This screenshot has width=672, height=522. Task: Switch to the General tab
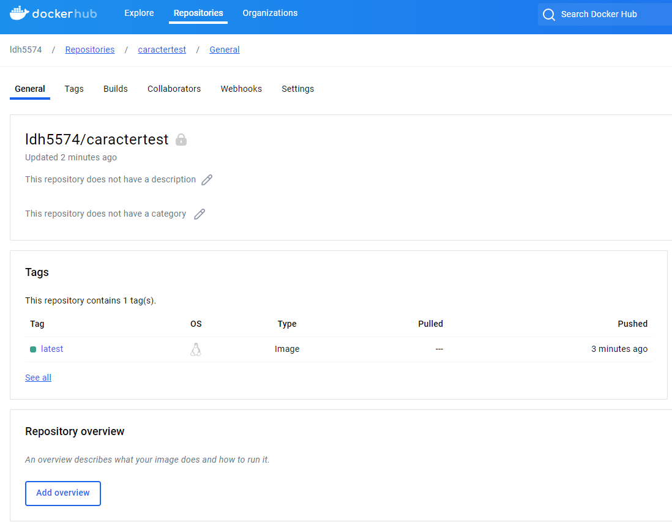30,89
